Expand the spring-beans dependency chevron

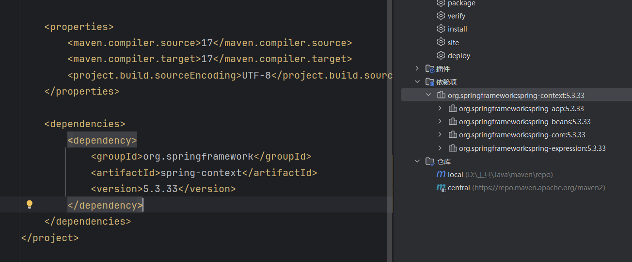tap(440, 121)
